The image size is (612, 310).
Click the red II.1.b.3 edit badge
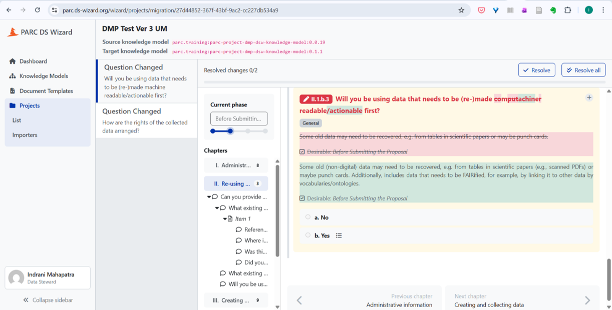click(x=316, y=99)
